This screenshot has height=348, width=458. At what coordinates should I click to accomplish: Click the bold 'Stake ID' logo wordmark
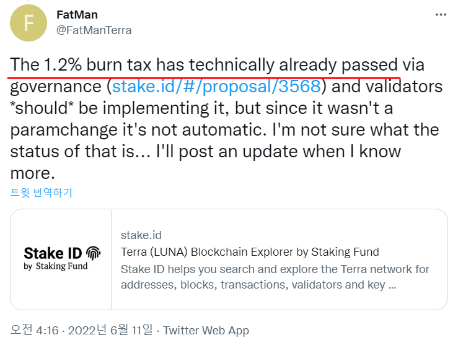53,253
